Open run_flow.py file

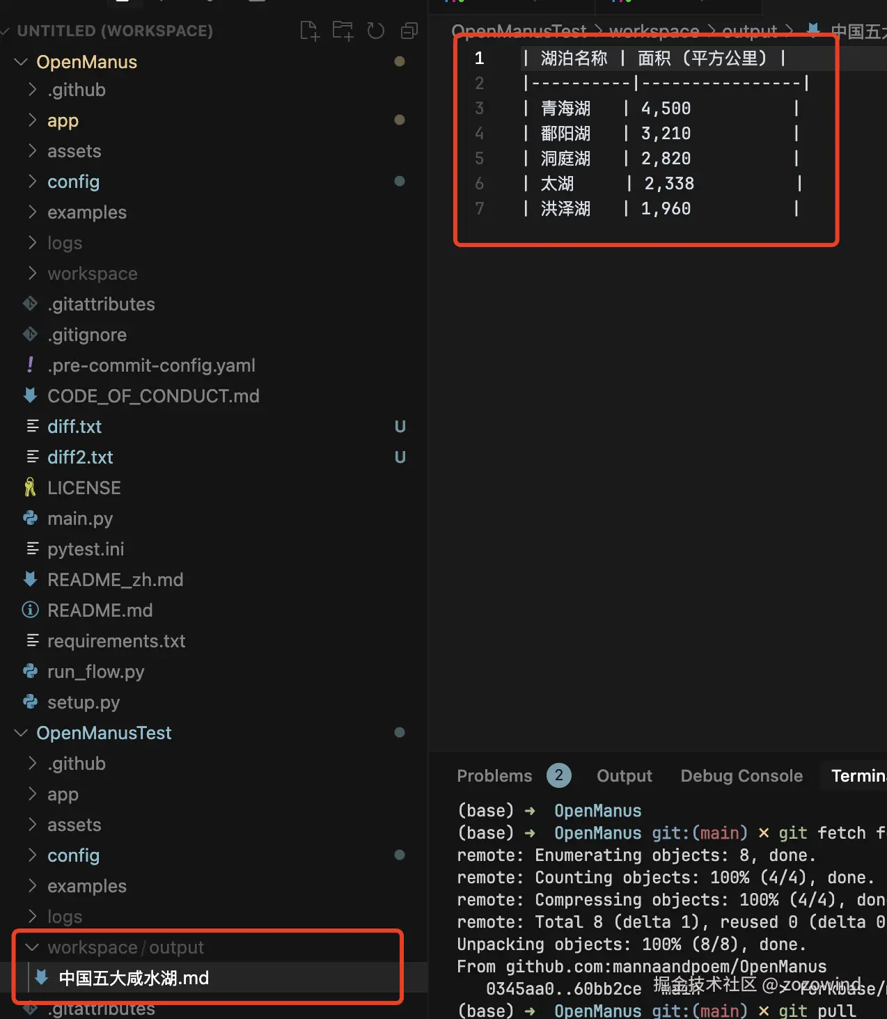(96, 671)
